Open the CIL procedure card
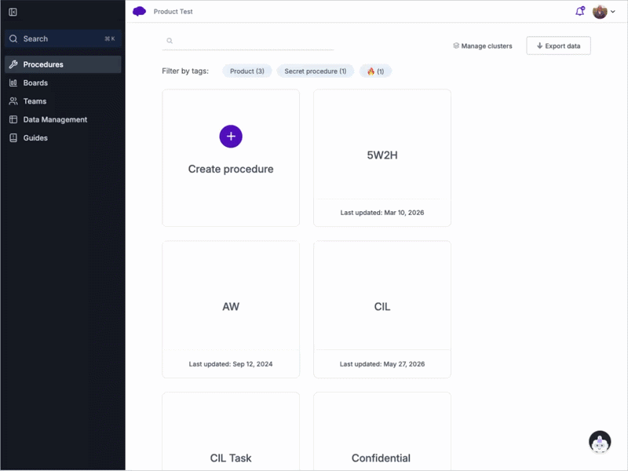This screenshot has height=471, width=628. pos(382,309)
